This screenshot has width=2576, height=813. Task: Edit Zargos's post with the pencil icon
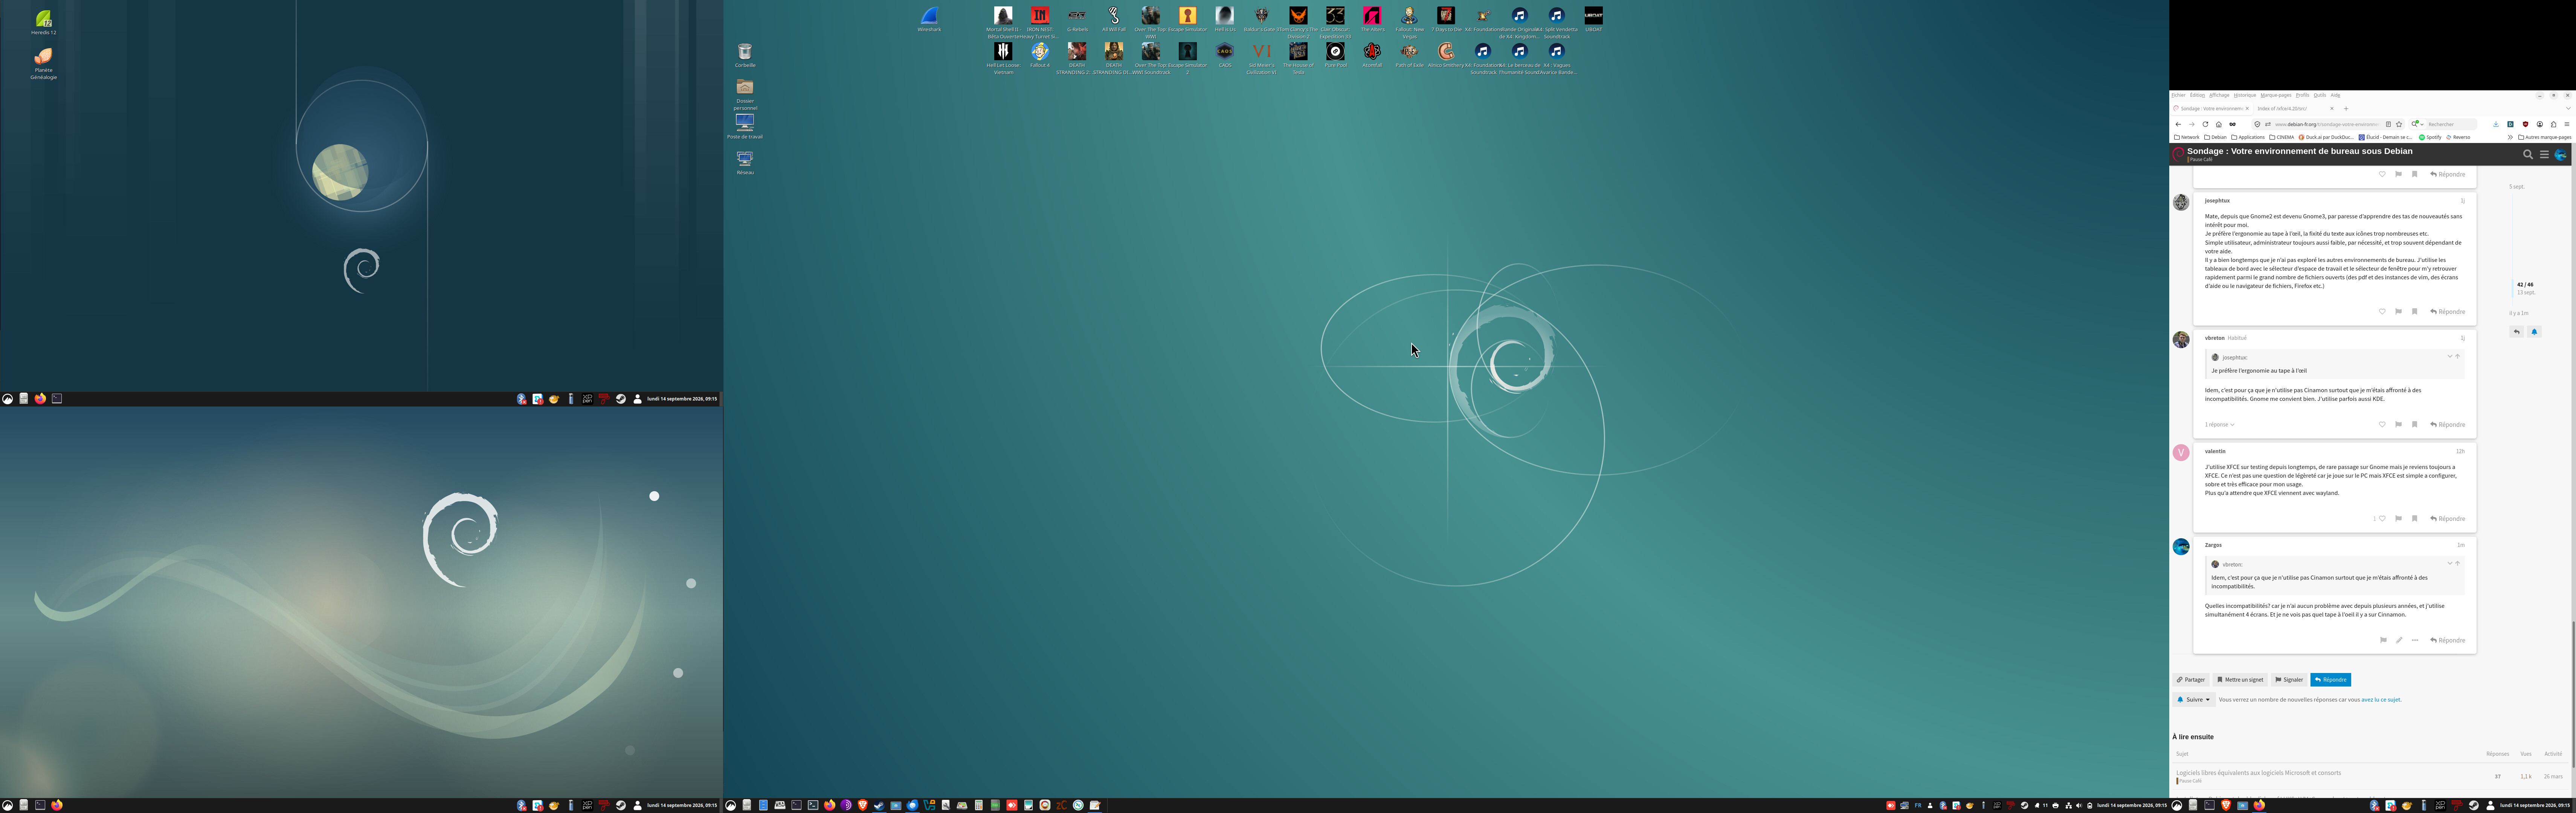[x=2399, y=640]
